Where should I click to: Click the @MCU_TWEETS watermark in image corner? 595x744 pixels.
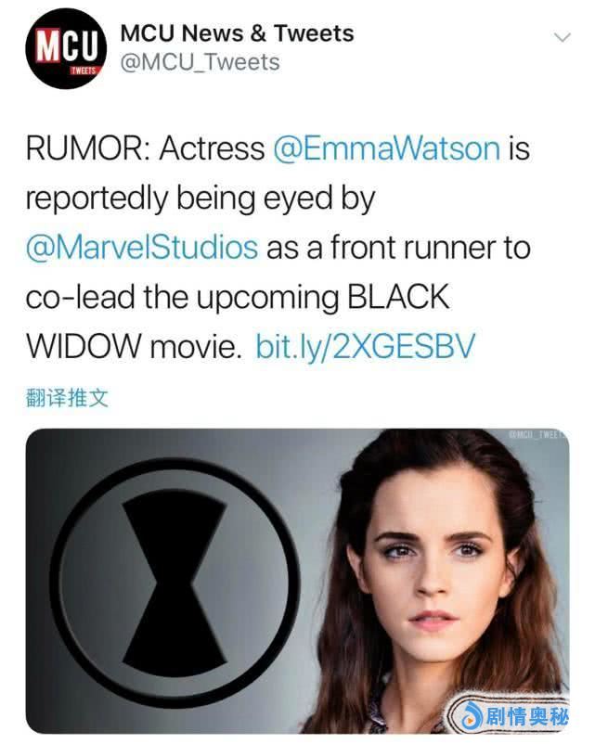click(537, 434)
